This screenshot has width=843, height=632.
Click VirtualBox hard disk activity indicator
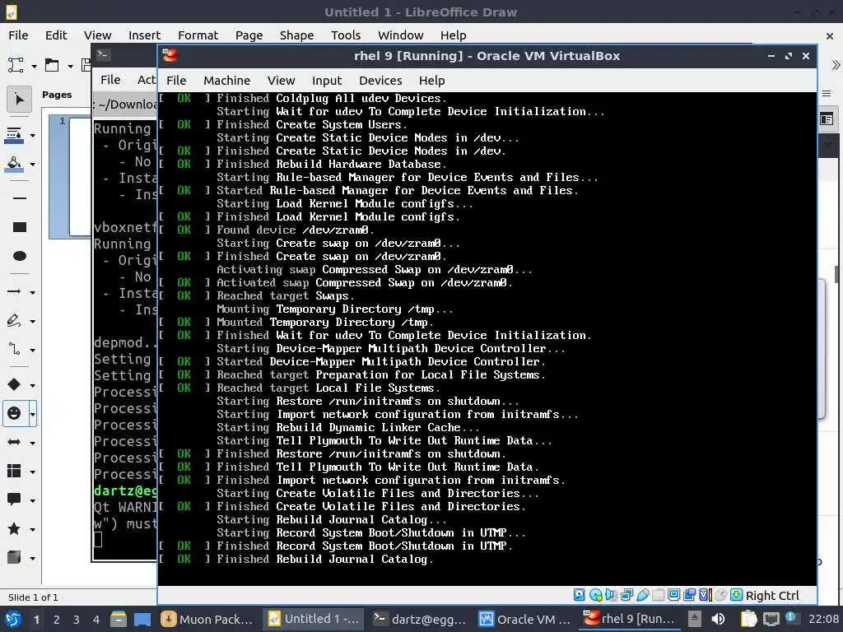[x=579, y=595]
